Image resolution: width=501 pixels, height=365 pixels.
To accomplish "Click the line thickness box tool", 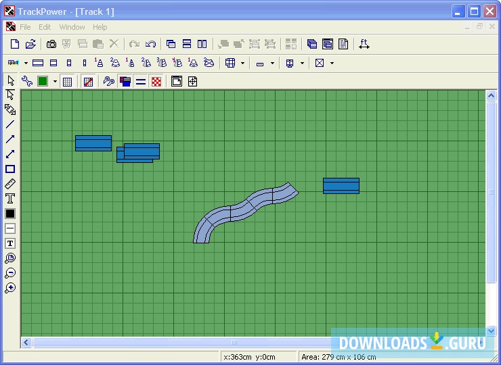I will click(x=10, y=228).
